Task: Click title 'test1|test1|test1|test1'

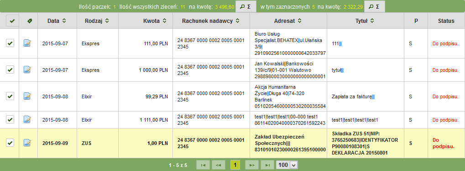Action: (355, 120)
